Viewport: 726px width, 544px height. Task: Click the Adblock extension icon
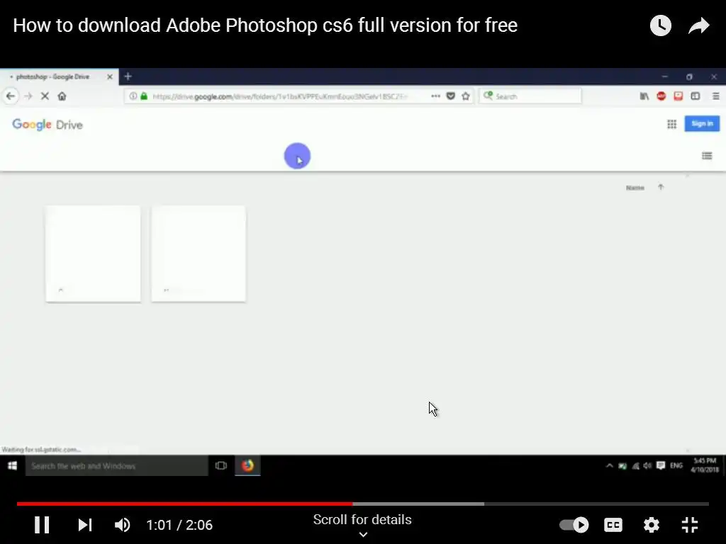tap(661, 96)
